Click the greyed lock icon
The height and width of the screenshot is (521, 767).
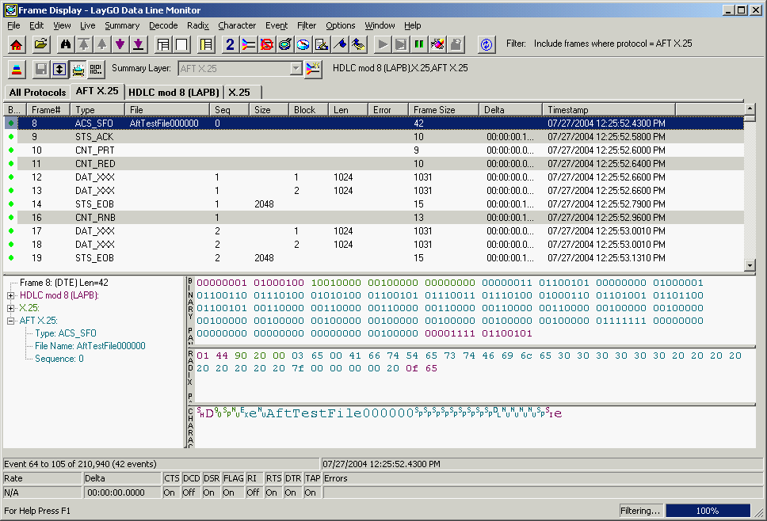click(456, 44)
